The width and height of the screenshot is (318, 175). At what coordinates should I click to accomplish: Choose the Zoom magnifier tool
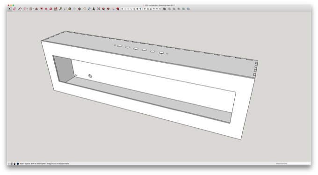click(89, 9)
